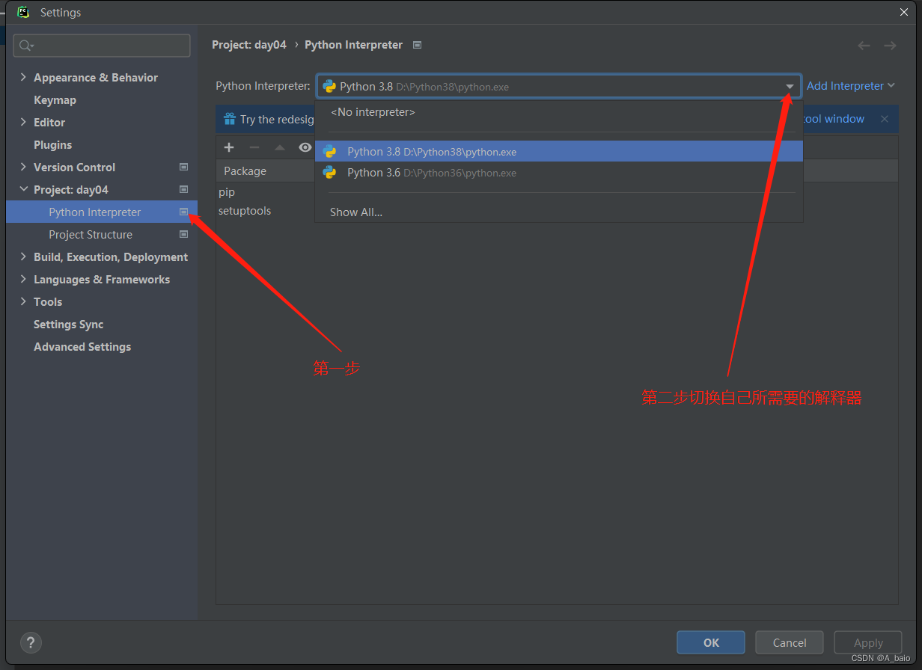Click the Package column header
Viewport: 922px width, 670px height.
tap(245, 171)
